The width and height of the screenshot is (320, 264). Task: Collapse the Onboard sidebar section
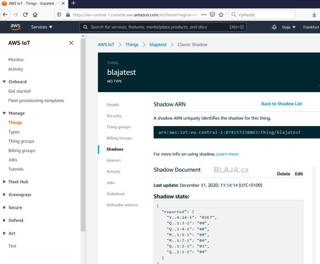pyautogui.click(x=4, y=82)
